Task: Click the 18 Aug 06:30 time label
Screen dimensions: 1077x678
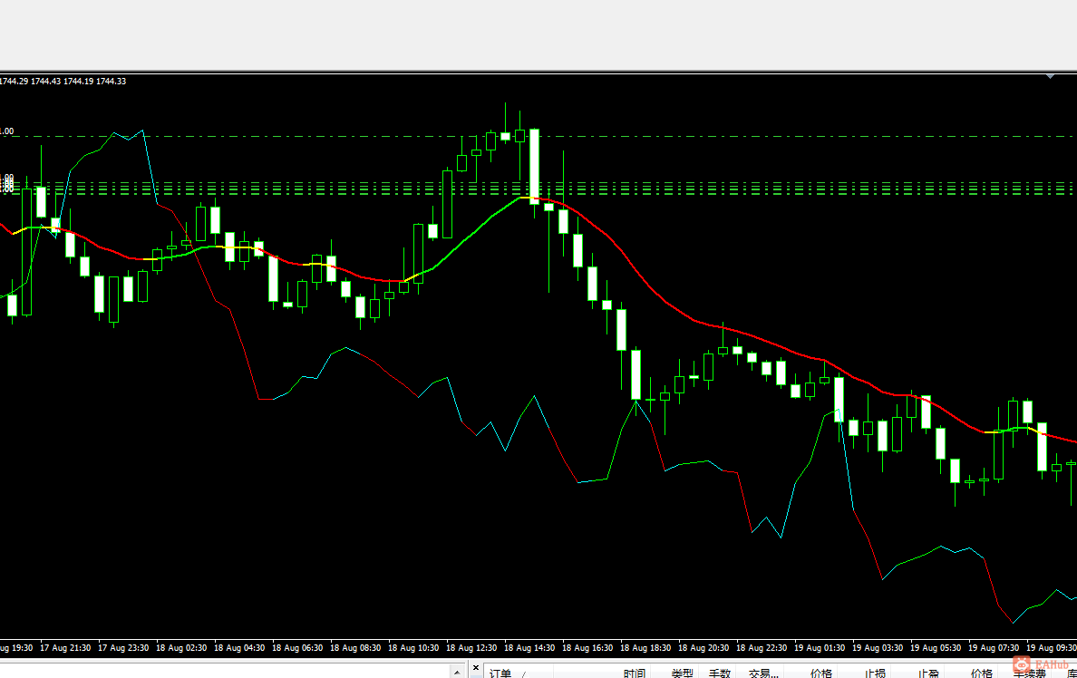Action: (x=297, y=648)
